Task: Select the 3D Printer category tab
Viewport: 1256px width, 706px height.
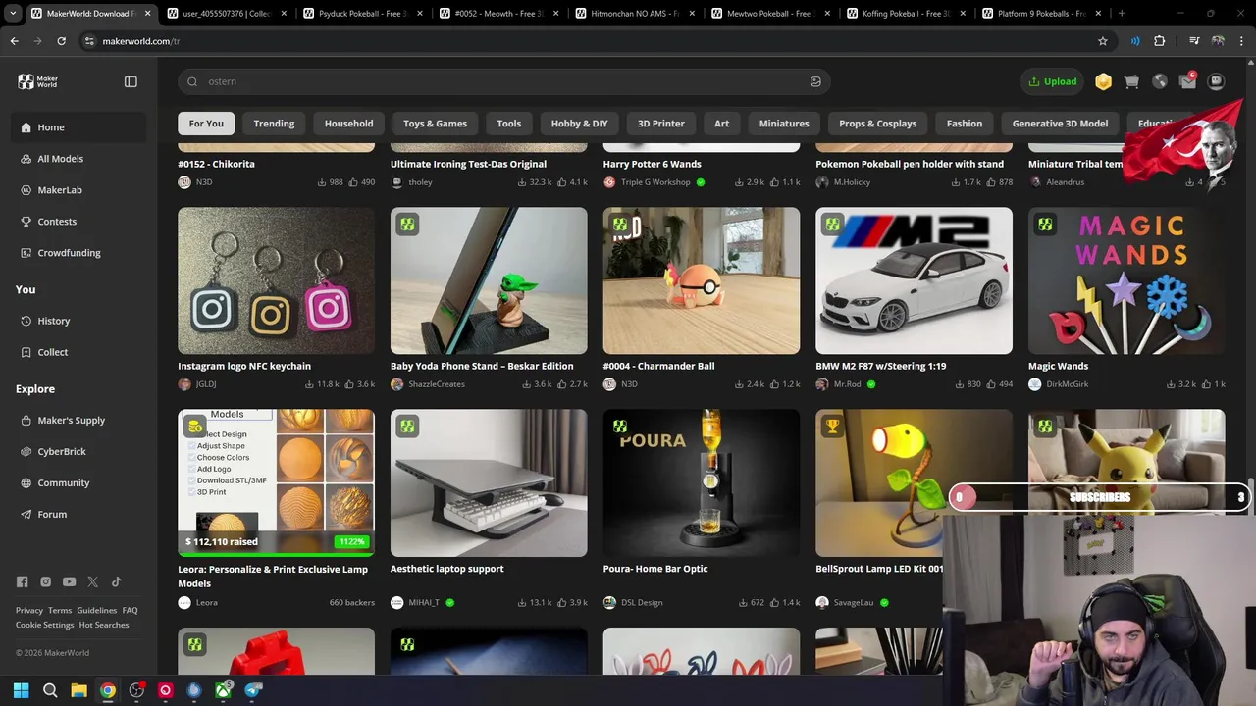Action: click(661, 124)
